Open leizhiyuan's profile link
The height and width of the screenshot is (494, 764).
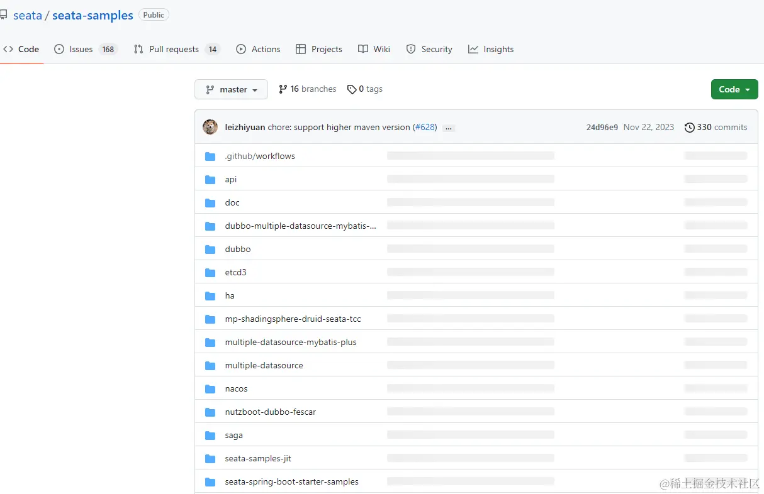(245, 127)
